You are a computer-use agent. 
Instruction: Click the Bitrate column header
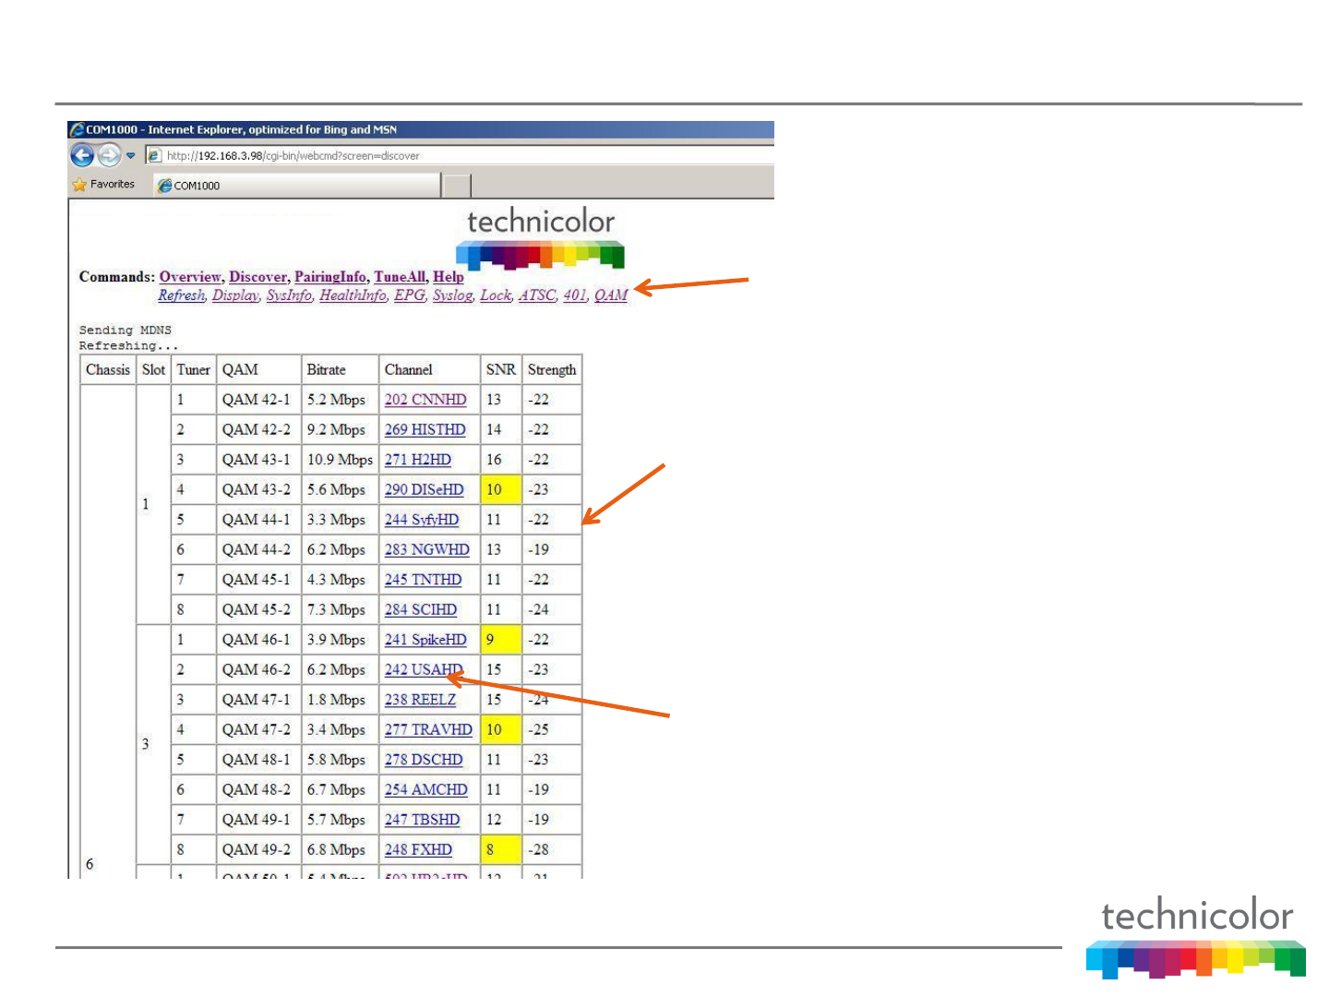pos(340,369)
